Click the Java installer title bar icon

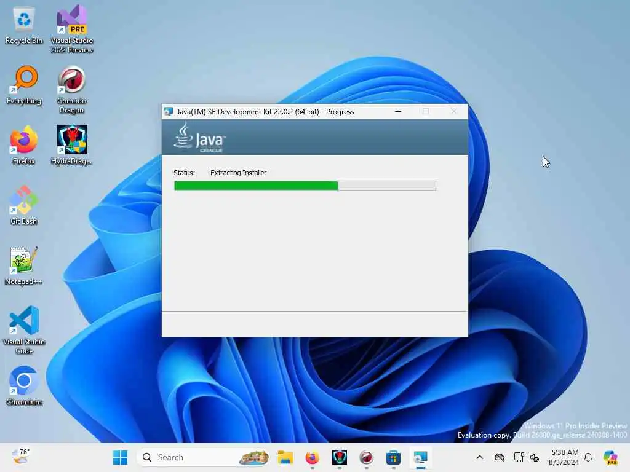(x=169, y=112)
